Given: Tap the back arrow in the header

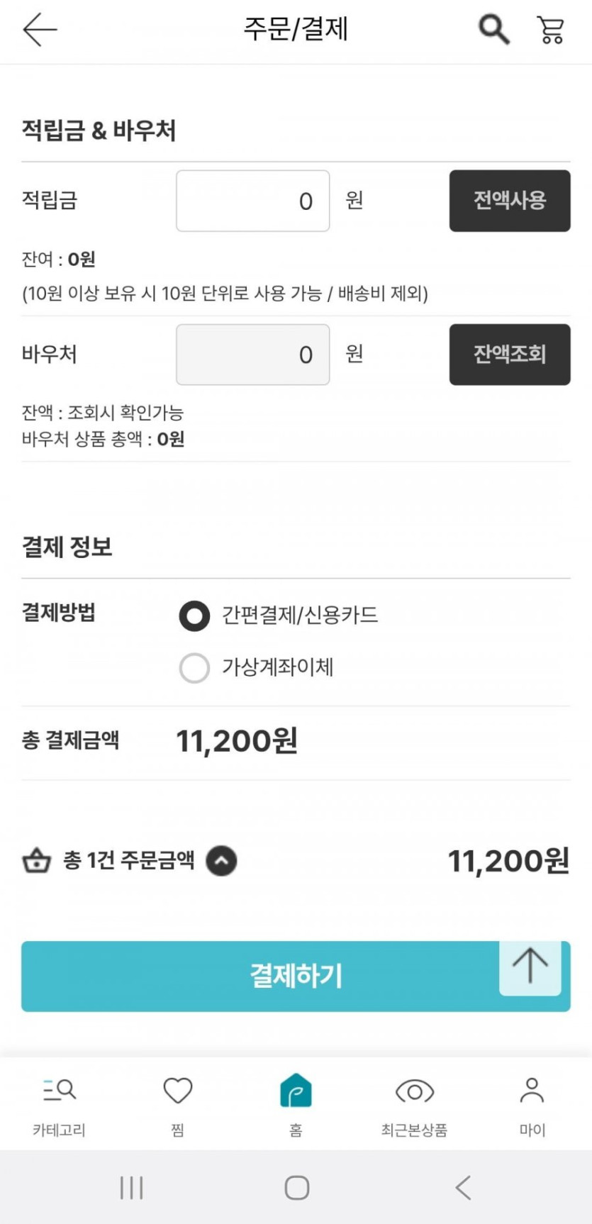Looking at the screenshot, I should coord(40,30).
